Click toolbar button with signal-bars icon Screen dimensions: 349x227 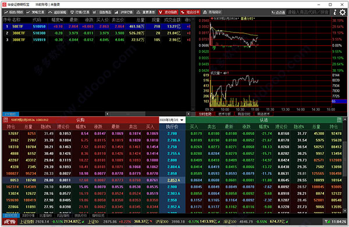tap(123, 12)
